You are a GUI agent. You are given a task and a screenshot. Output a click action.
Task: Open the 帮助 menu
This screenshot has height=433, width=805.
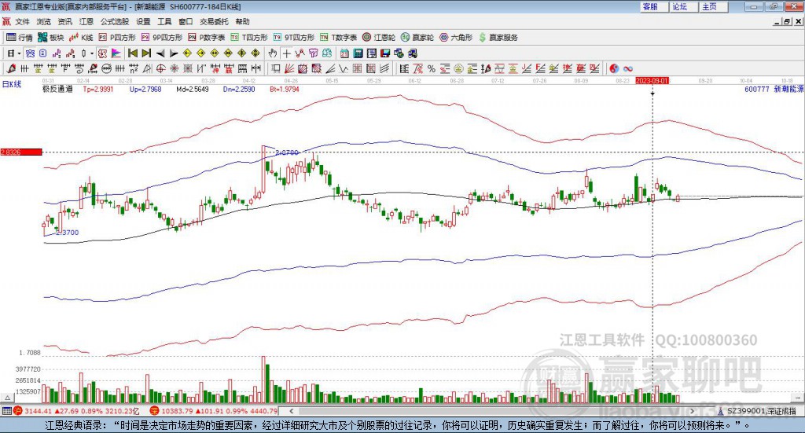click(242, 21)
